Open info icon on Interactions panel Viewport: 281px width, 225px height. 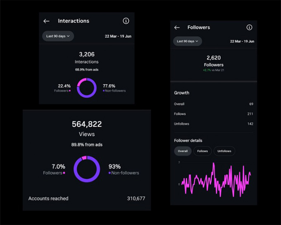pyautogui.click(x=126, y=21)
